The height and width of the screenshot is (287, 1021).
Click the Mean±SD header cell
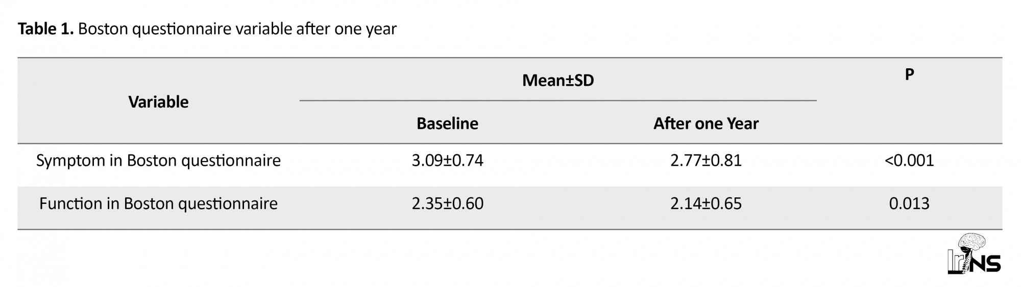coord(558,81)
